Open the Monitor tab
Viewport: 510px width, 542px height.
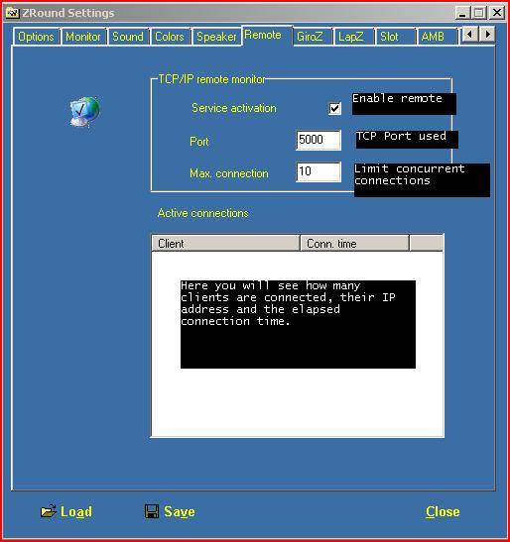click(83, 37)
